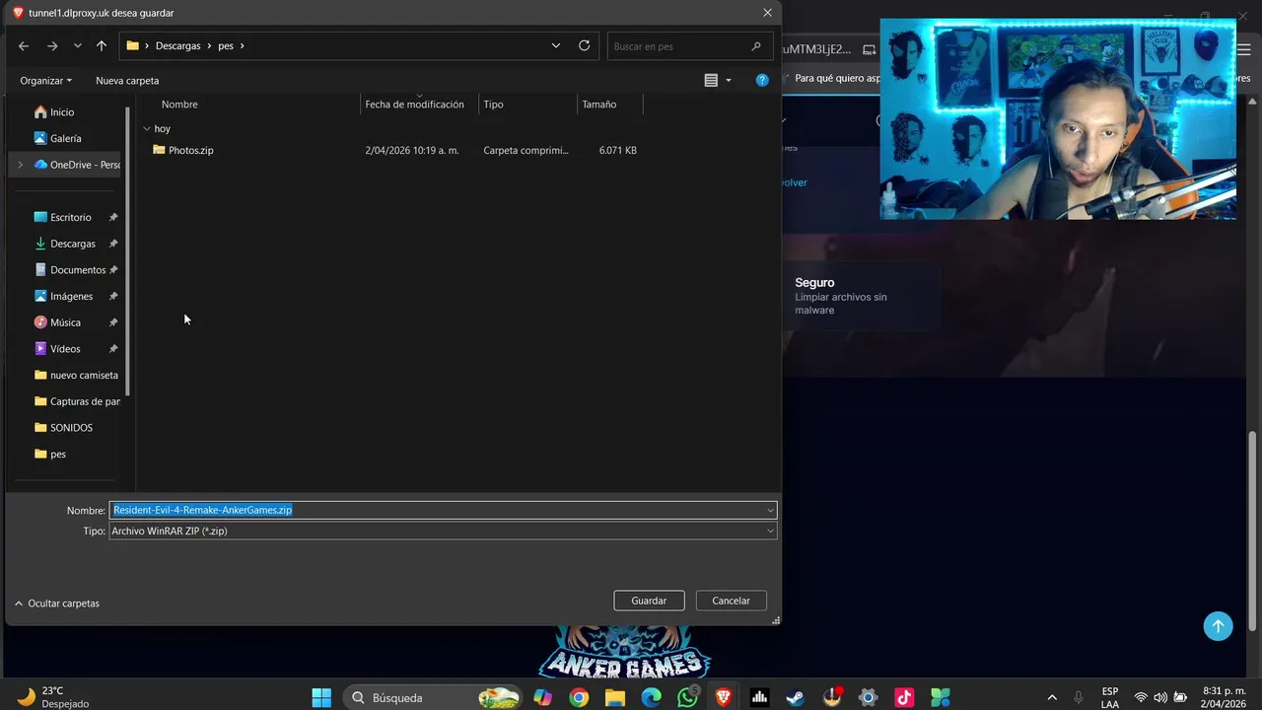Open 'Capturas de pan' folder in sidebar

tap(76, 401)
